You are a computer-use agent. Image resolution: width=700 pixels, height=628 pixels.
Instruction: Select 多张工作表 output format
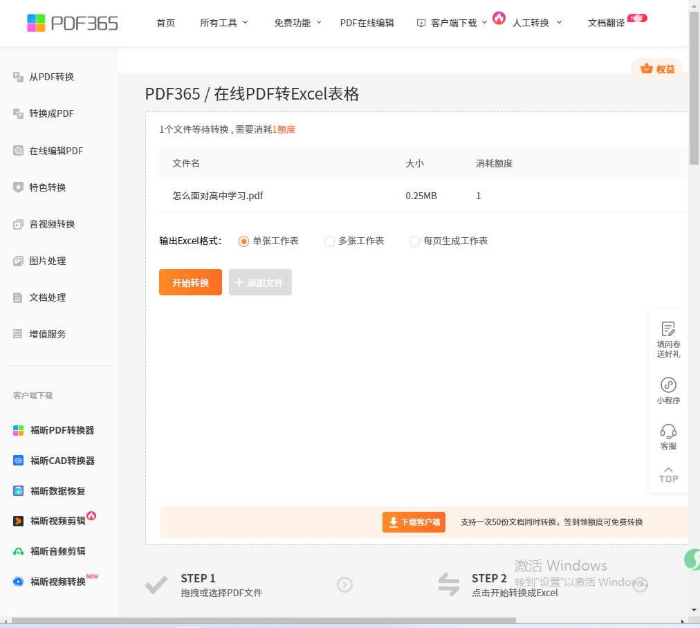329,241
